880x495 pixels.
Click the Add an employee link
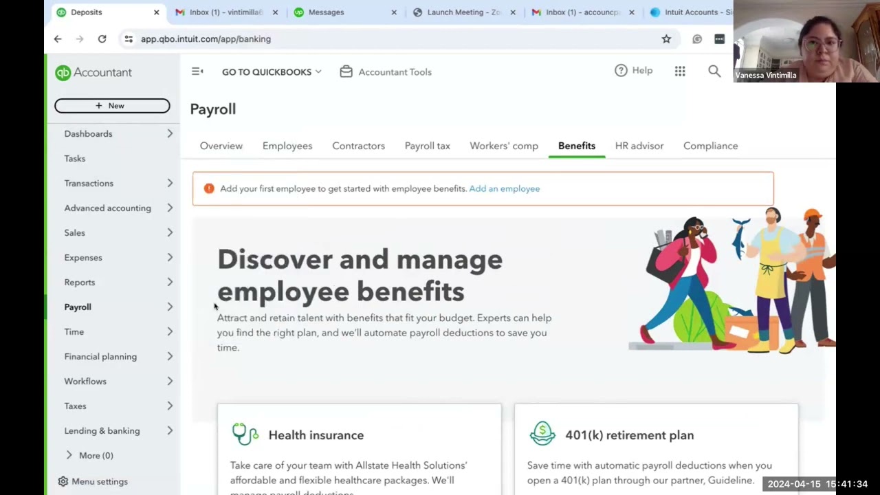tap(505, 188)
